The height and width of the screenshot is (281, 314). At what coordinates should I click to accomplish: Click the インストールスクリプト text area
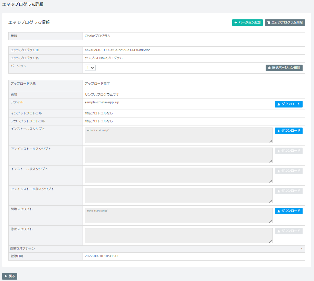coord(179,135)
